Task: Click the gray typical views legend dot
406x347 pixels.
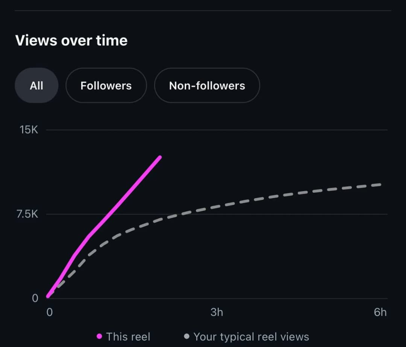Action: coord(186,336)
